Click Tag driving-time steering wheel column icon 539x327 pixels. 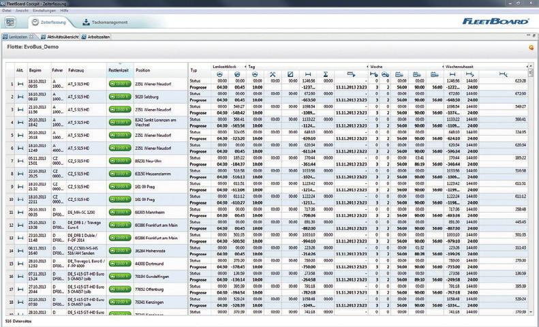(255, 74)
